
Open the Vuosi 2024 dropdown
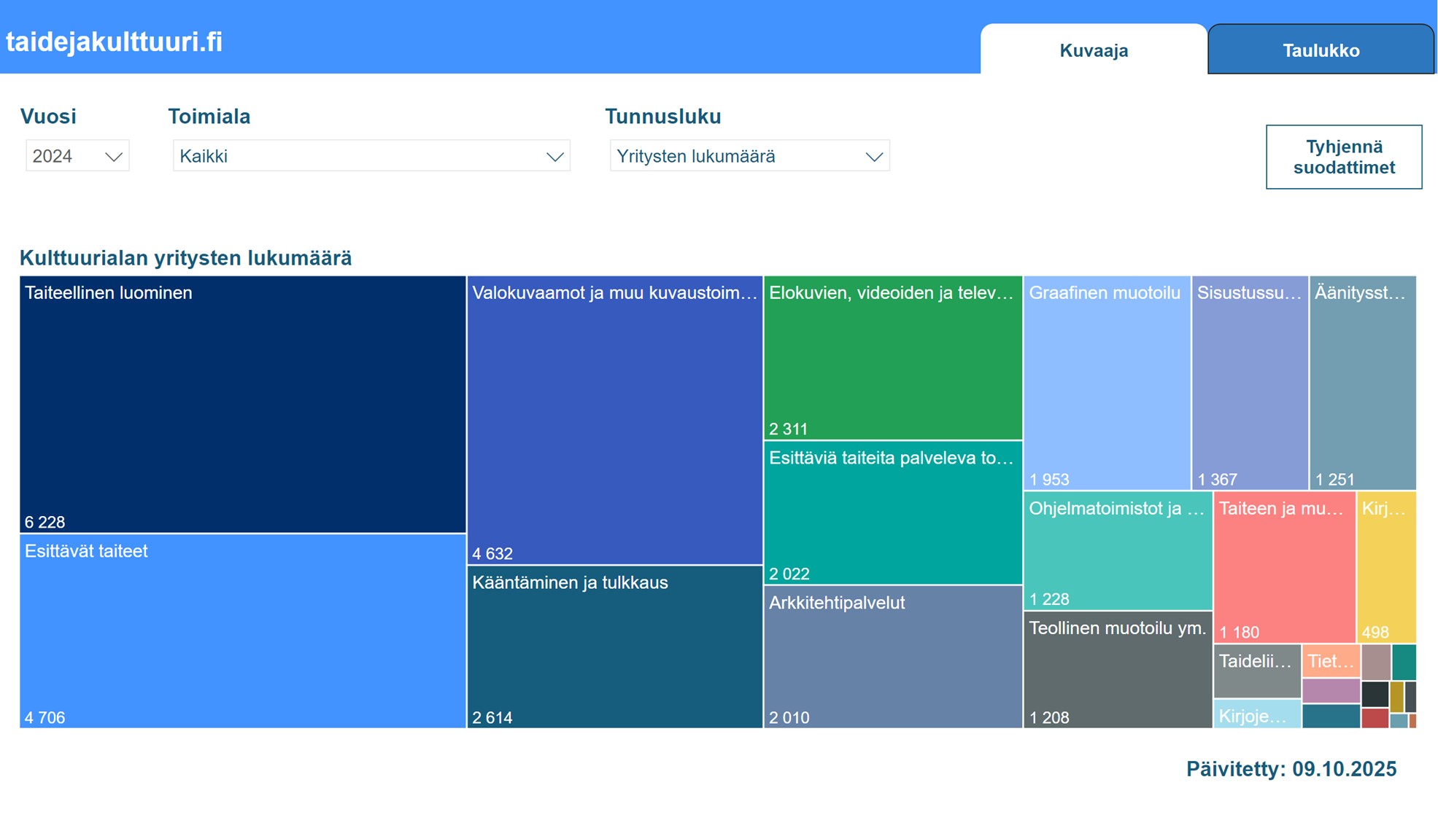(x=77, y=156)
